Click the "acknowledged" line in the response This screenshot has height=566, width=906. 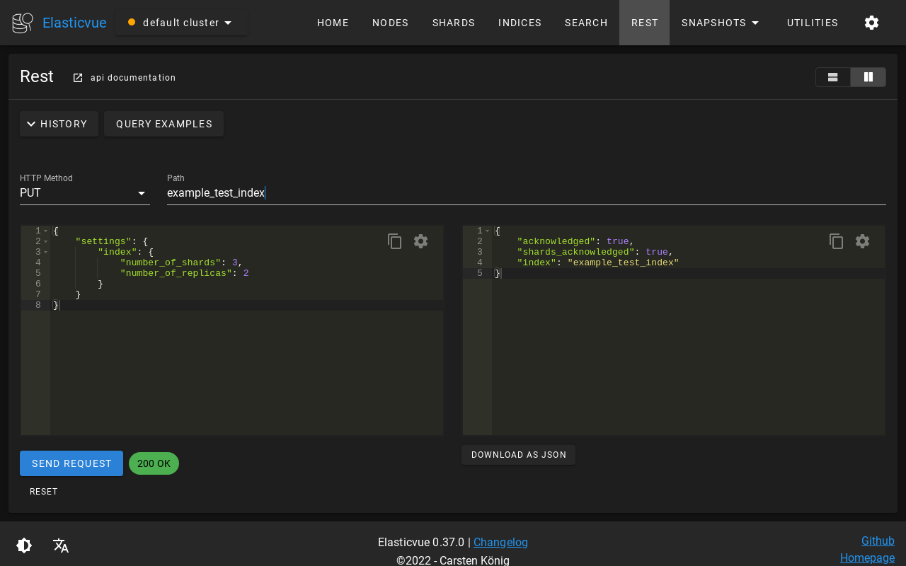coord(575,241)
